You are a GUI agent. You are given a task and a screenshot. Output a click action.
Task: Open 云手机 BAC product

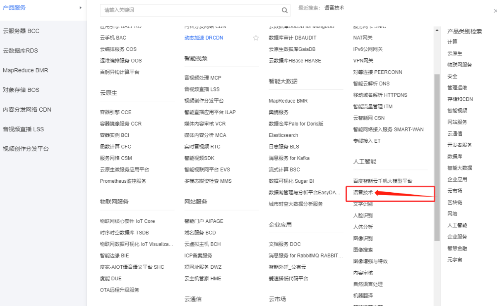(113, 38)
